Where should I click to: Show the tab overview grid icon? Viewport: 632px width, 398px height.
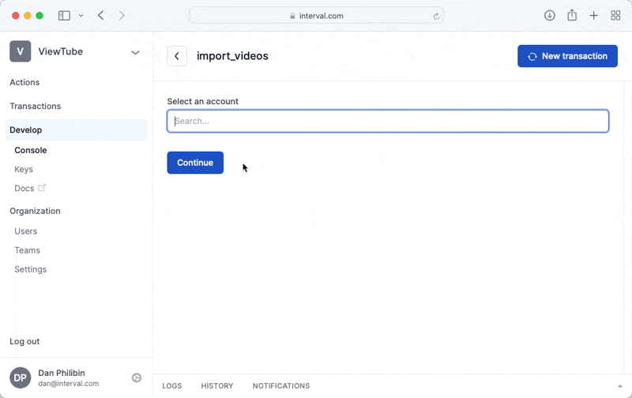615,16
